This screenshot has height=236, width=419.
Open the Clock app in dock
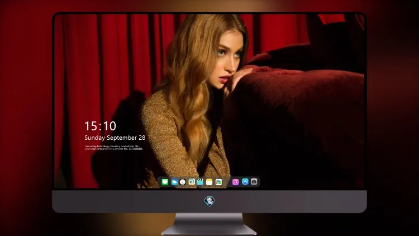tap(183, 182)
